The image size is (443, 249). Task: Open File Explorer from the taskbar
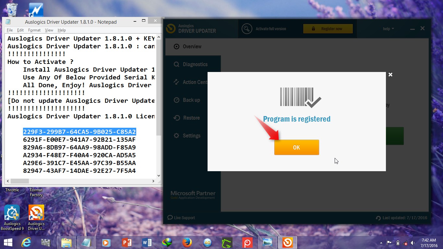pyautogui.click(x=66, y=243)
